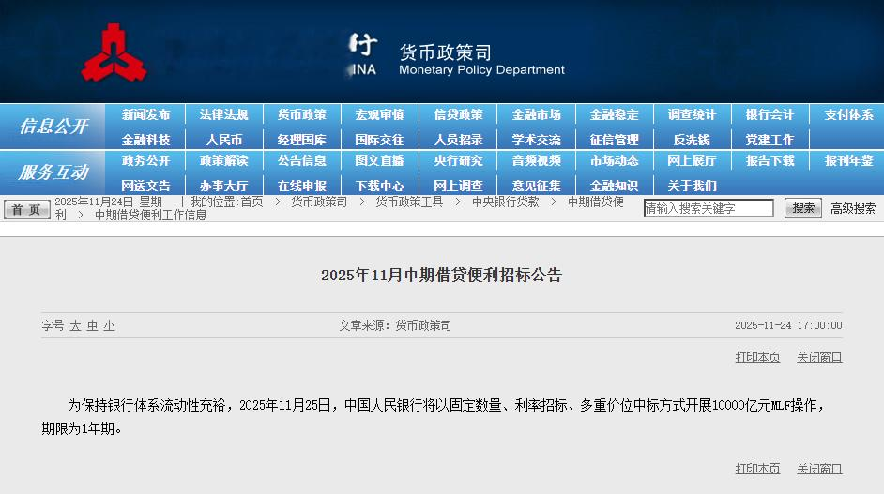Screen dimensions: 884x494
Task: Open 报刊年鉴 under 服务互动
Action: point(848,160)
